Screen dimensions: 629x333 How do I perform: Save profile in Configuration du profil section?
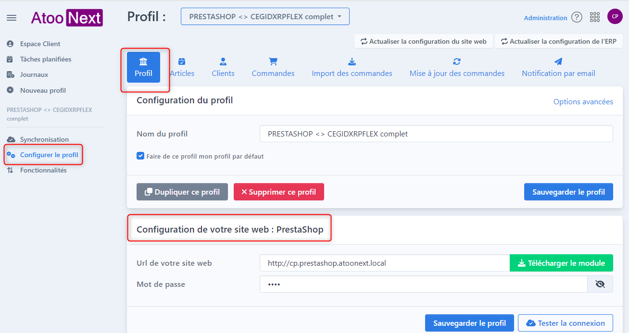568,192
